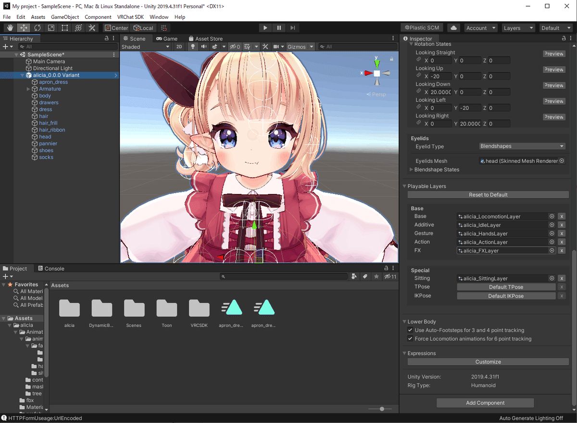The width and height of the screenshot is (577, 423).
Task: Open Plastic SCM
Action: 422,28
